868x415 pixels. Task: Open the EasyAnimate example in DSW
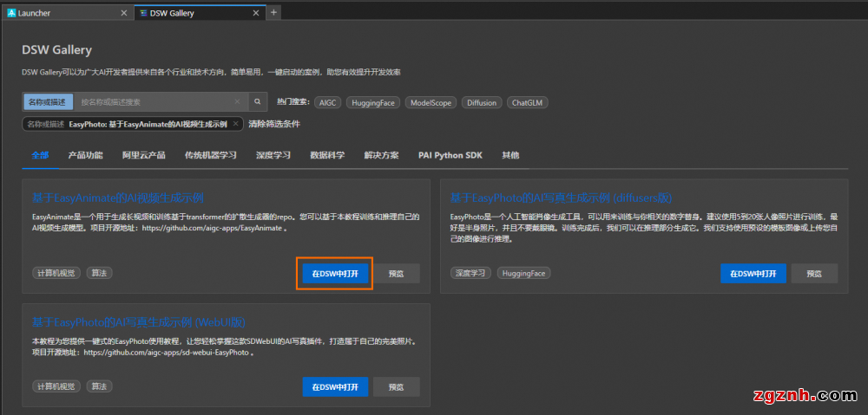(335, 273)
